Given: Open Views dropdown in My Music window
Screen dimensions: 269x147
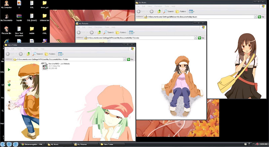Looking at the screenshot, I should click(192, 11).
